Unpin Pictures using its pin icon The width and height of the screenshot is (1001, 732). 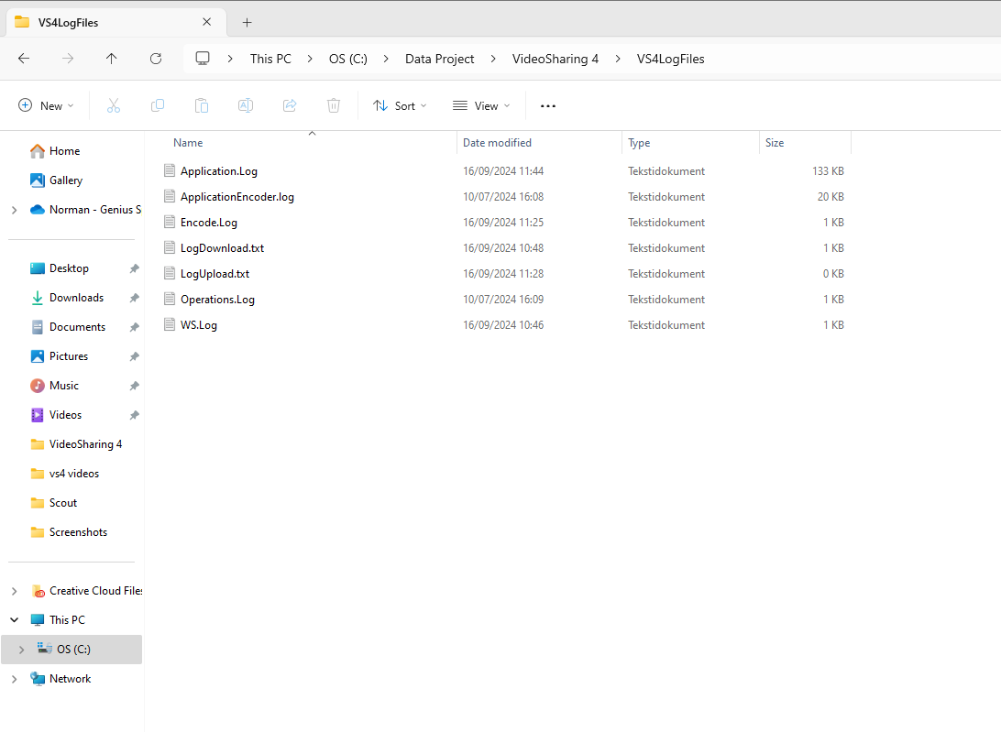pyautogui.click(x=134, y=356)
